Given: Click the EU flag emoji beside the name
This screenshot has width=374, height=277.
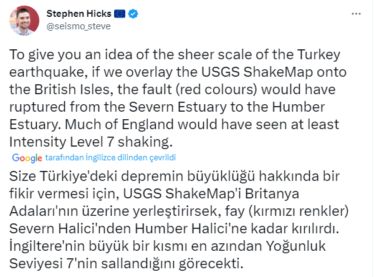Looking at the screenshot, I should click(119, 13).
